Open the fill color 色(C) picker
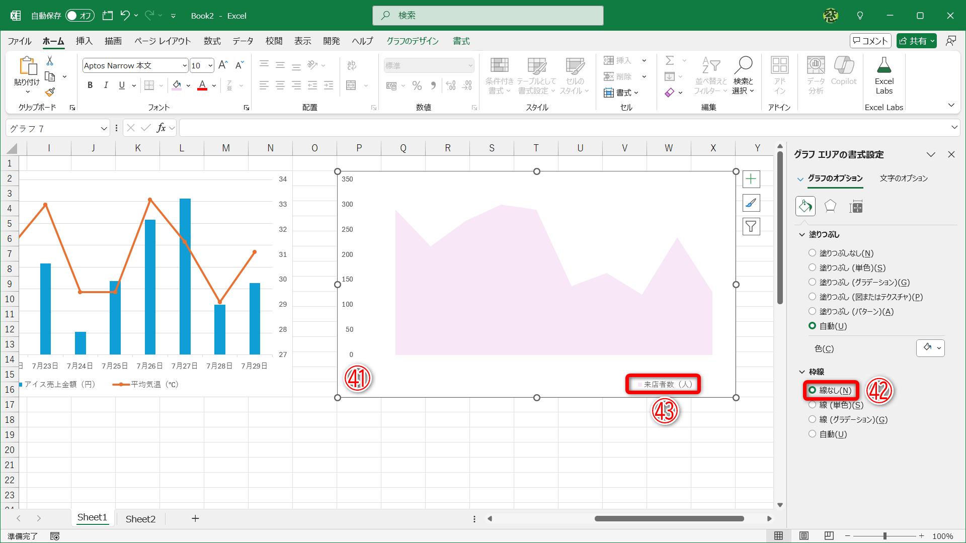This screenshot has height=543, width=966. [x=930, y=348]
